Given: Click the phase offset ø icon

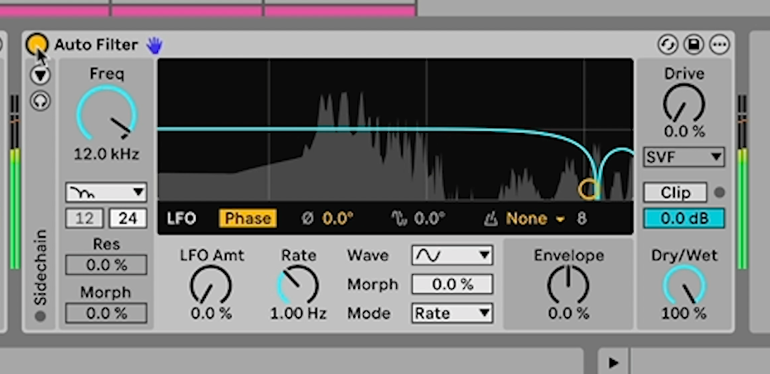Looking at the screenshot, I should pyautogui.click(x=308, y=219).
